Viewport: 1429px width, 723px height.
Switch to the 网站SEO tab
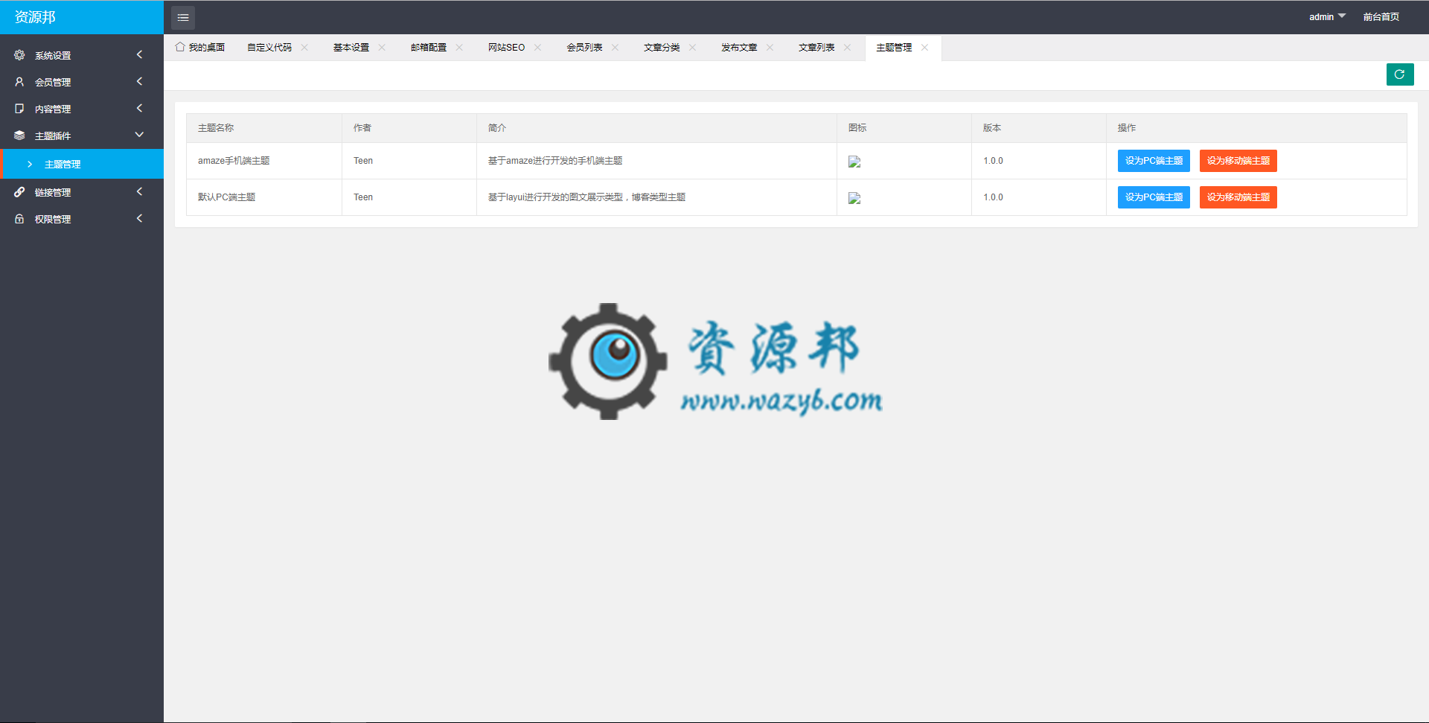pos(506,48)
